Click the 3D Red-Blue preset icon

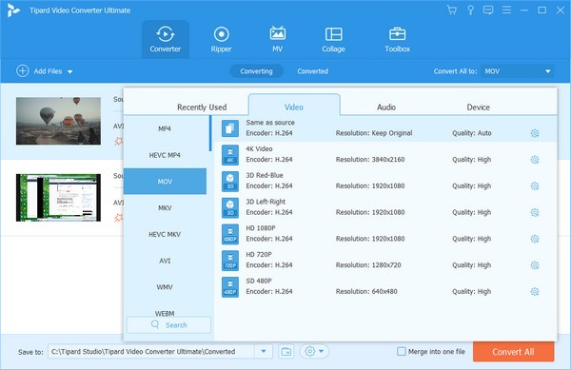pyautogui.click(x=230, y=181)
